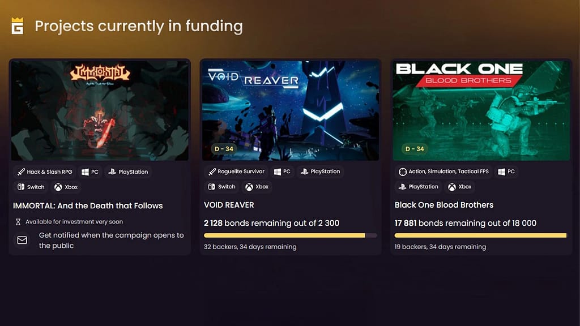Click PlayStation tag on VOID REAVER card
The height and width of the screenshot is (326, 580).
(320, 171)
